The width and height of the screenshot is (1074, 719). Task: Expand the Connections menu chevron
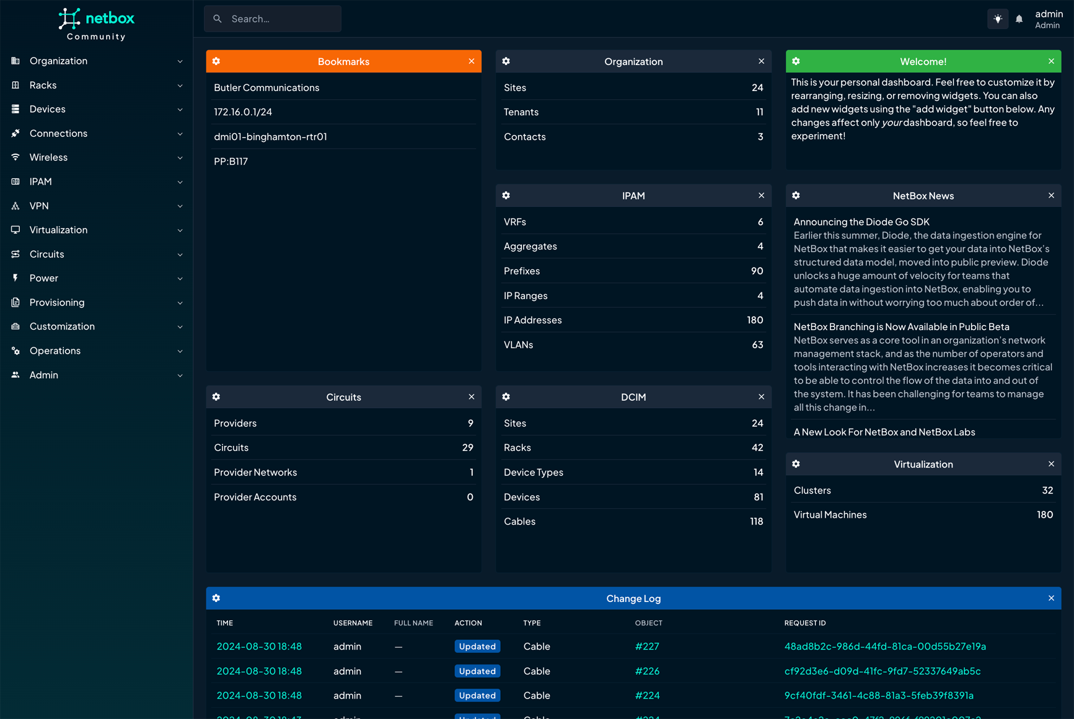(x=180, y=133)
